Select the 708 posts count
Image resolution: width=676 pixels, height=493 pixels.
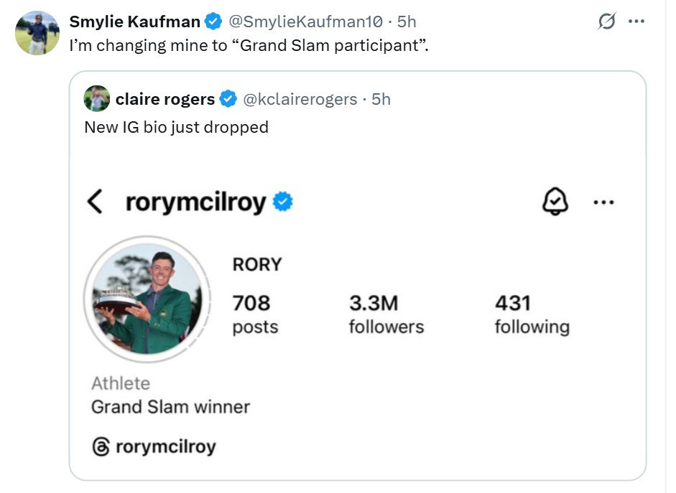click(254, 314)
